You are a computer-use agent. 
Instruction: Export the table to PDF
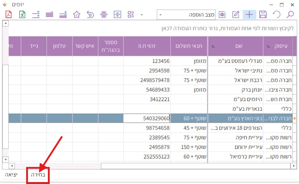9,14
